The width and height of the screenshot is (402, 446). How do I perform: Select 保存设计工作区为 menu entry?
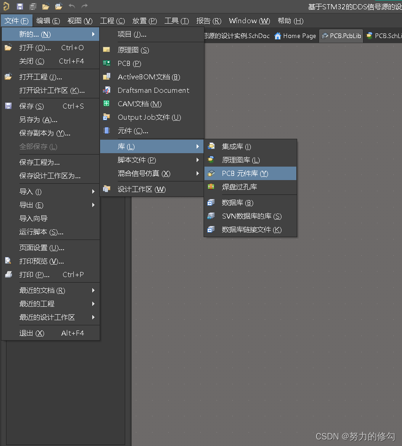[51, 175]
